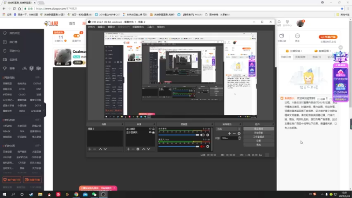Image resolution: width=352 pixels, height=198 pixels.
Task: Select 场景 3 in OBS scenes list
Action: tap(105, 129)
